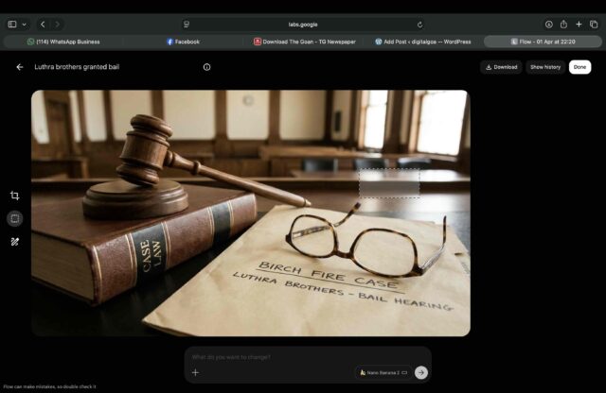Viewport: 606px width, 393px height.
Task: Click the plus icon in prompt box
Action: point(195,372)
